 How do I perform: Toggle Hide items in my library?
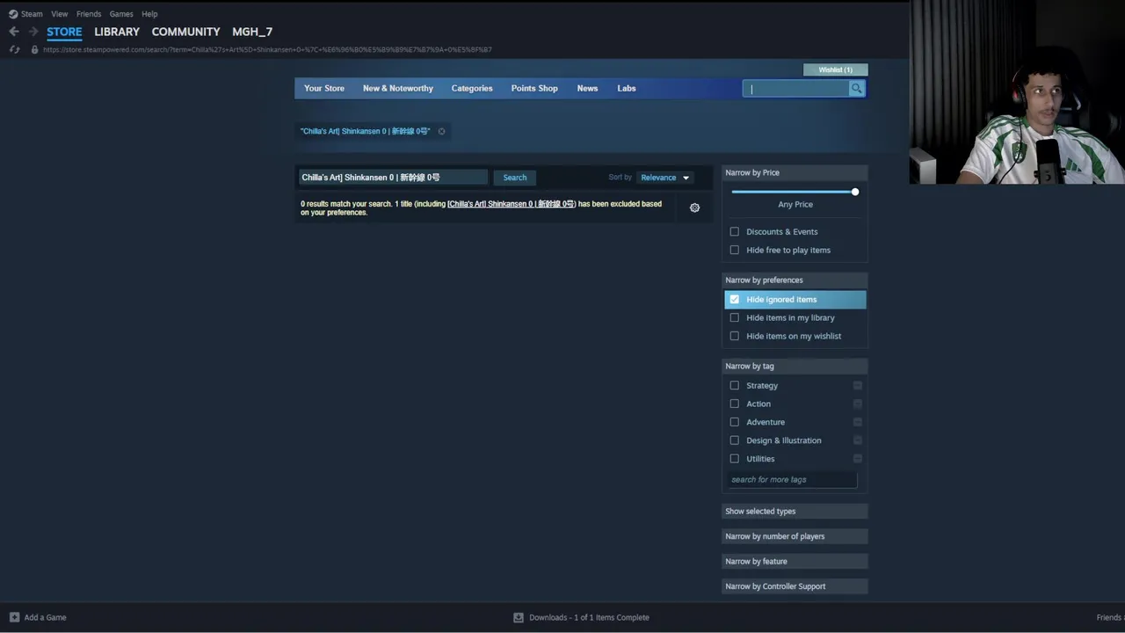point(735,317)
